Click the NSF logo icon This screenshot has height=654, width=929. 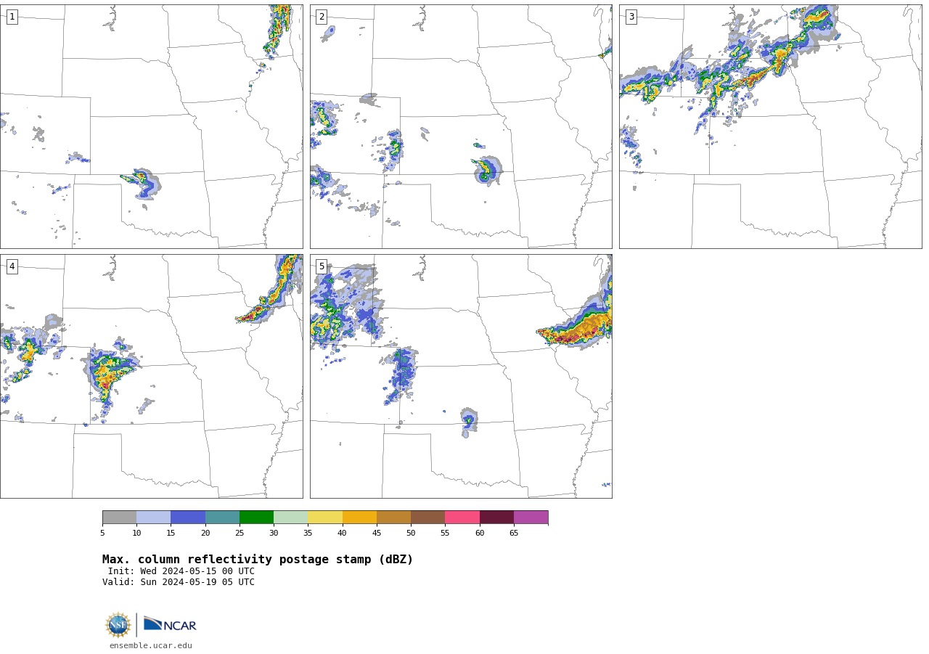coord(118,625)
